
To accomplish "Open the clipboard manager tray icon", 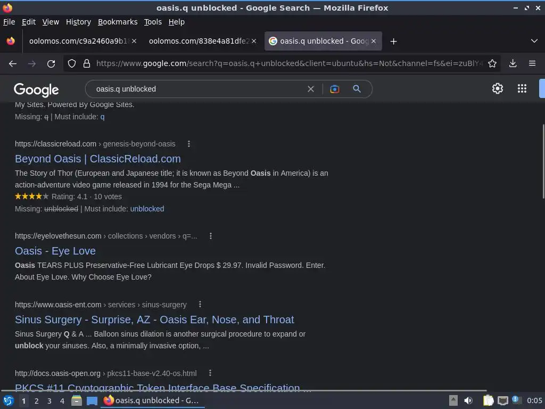I will [488, 400].
